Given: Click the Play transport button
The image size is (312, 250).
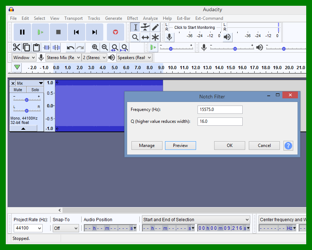Looking at the screenshot, I should coord(40,32).
